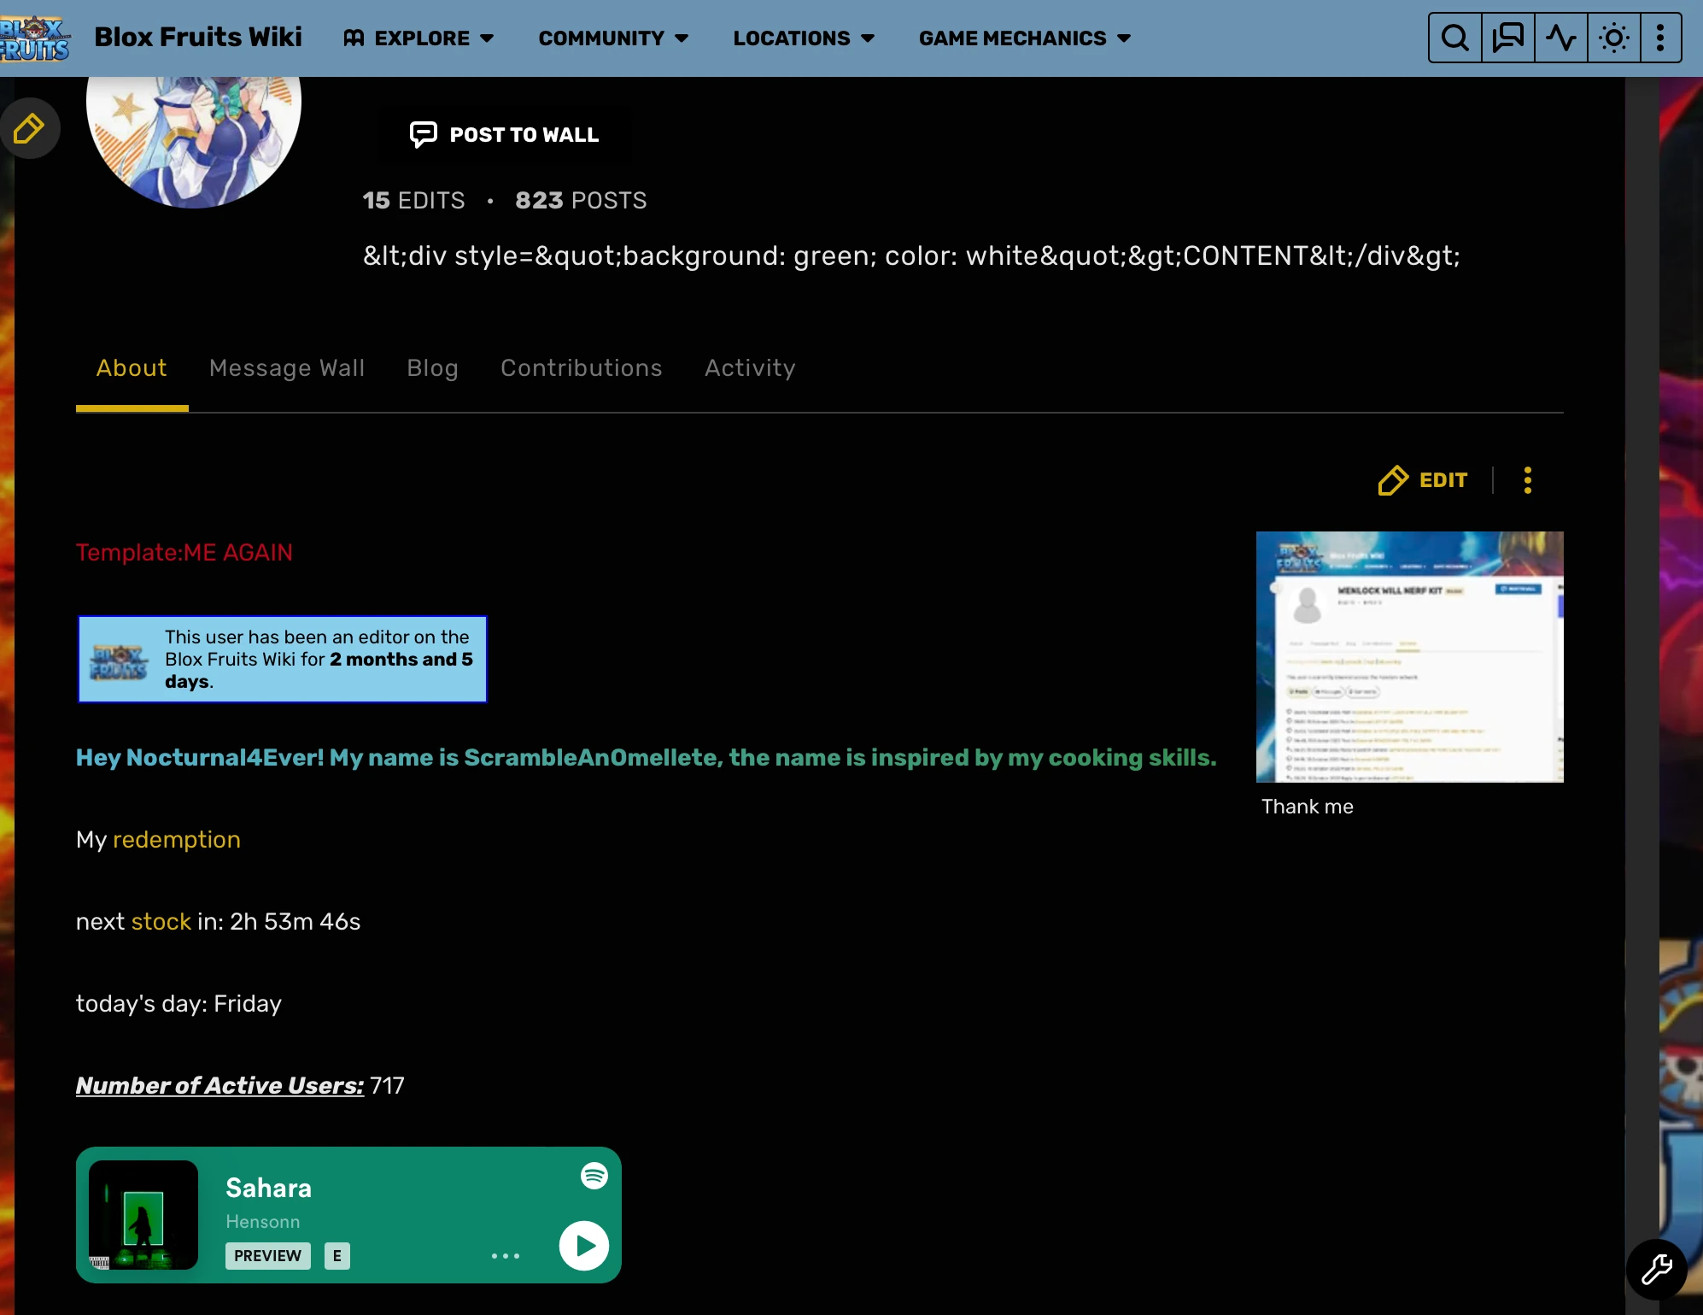Open the Spotify embed ellipsis options
The width and height of the screenshot is (1703, 1315).
click(x=506, y=1256)
